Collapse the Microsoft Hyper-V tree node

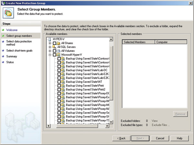[50, 55]
